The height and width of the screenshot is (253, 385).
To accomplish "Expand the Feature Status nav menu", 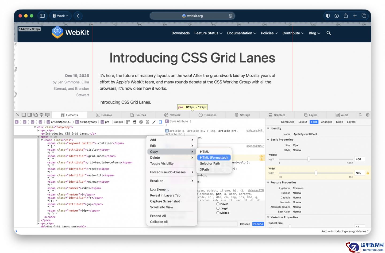I will pyautogui.click(x=208, y=33).
